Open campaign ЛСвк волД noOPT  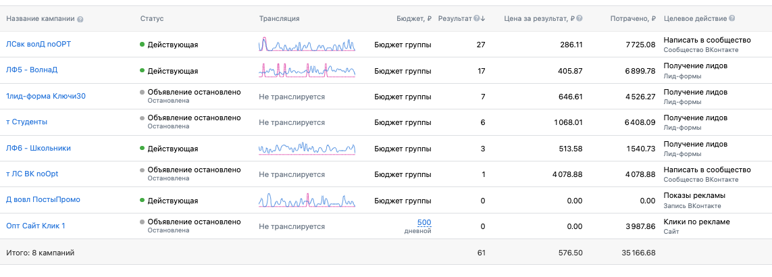click(x=38, y=44)
